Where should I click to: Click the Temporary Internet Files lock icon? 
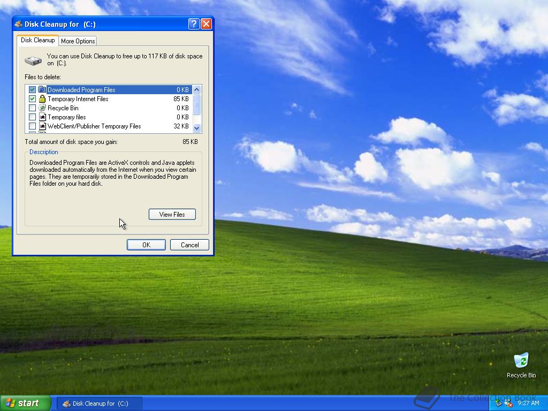pyautogui.click(x=42, y=99)
